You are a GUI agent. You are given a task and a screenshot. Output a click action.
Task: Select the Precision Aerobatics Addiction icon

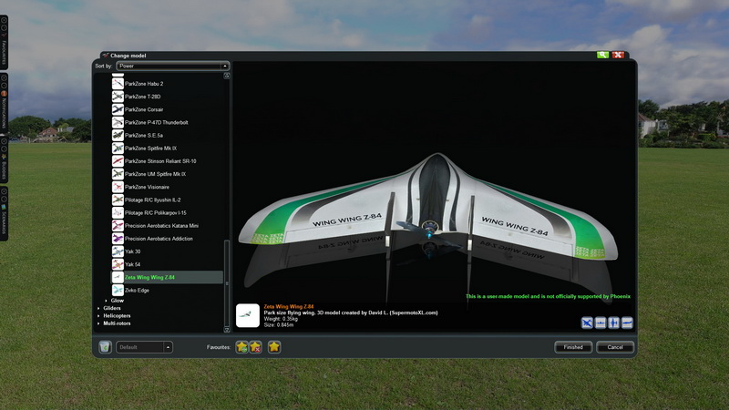click(118, 239)
